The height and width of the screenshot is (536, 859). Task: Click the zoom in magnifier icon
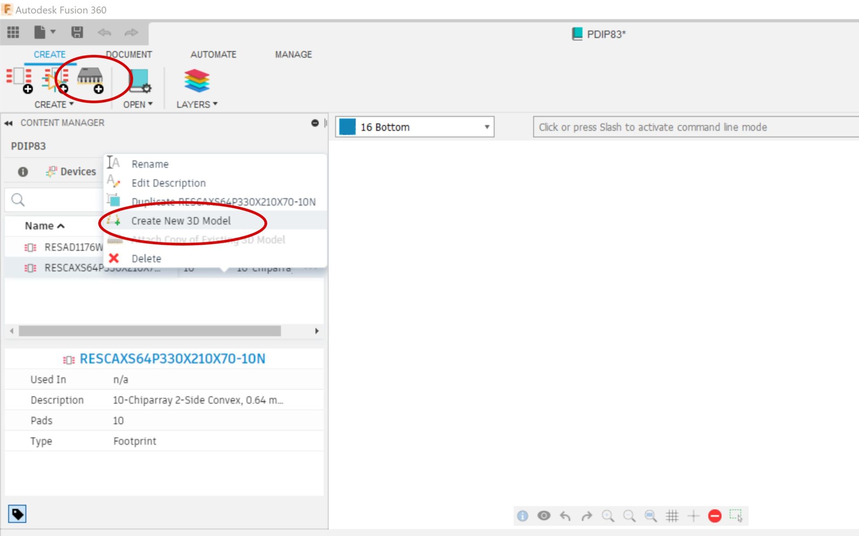coord(608,516)
